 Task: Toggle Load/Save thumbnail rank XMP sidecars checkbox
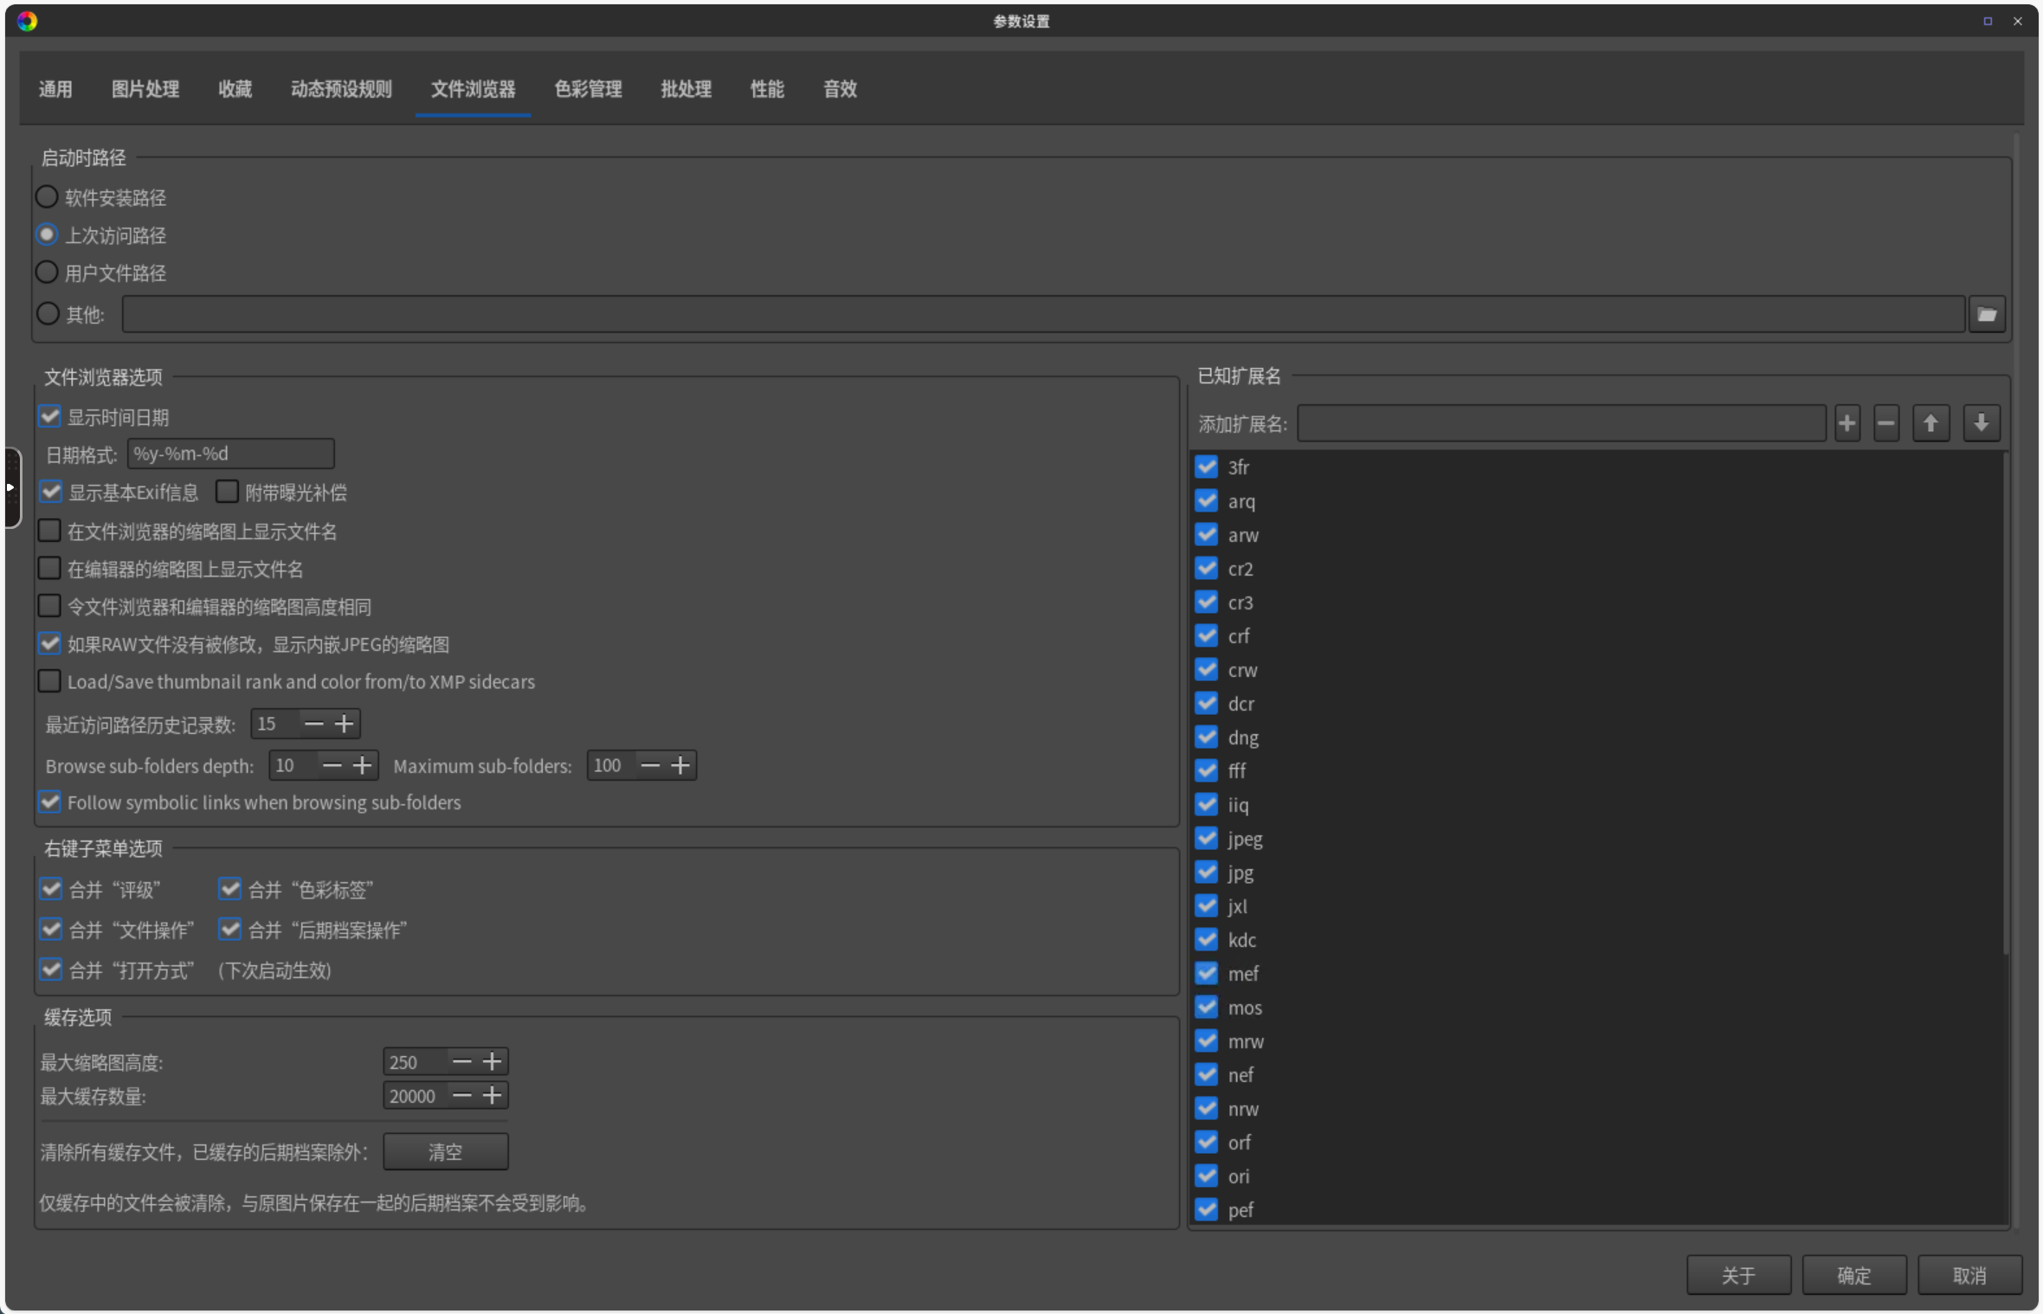50,681
